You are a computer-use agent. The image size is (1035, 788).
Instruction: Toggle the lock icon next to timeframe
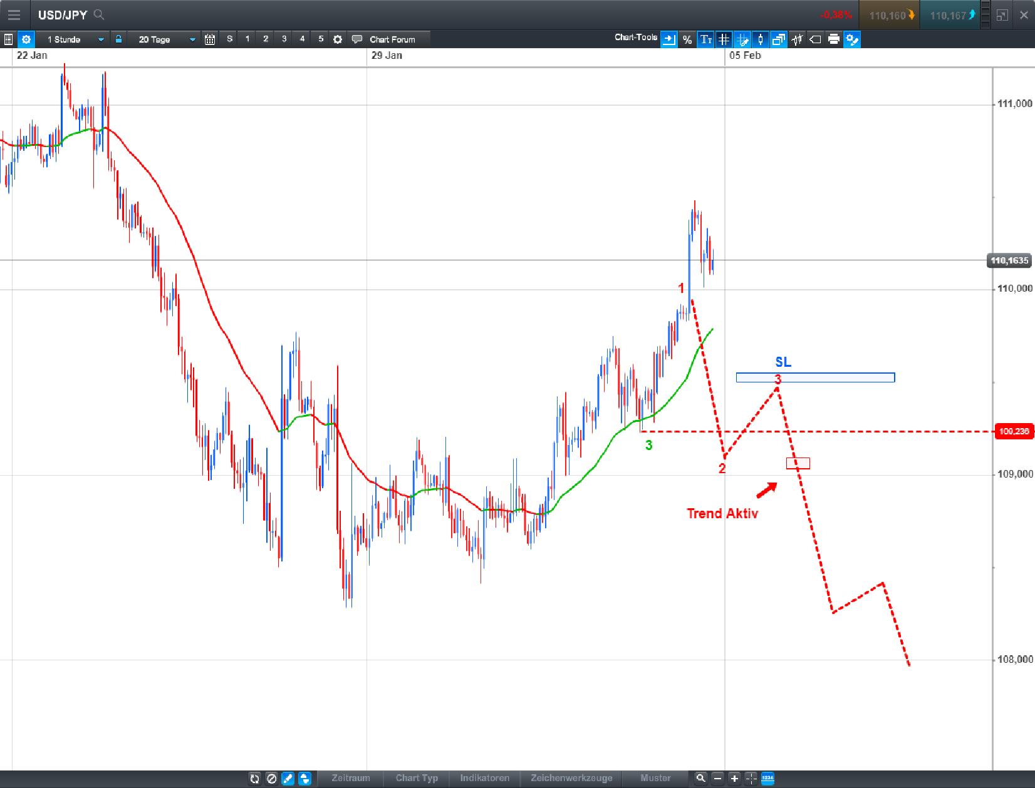[x=118, y=39]
